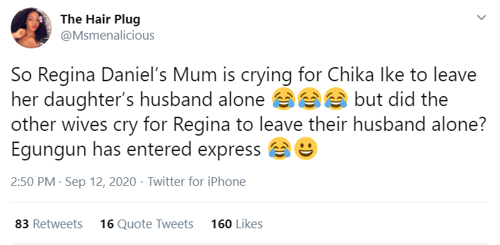Click the grinning face emoji ending the tweet
Viewport: 500px width, 245px height.
306,148
